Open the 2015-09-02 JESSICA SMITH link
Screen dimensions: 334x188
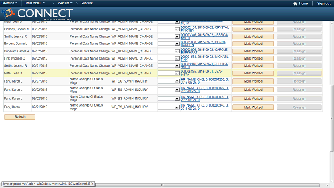point(204,36)
